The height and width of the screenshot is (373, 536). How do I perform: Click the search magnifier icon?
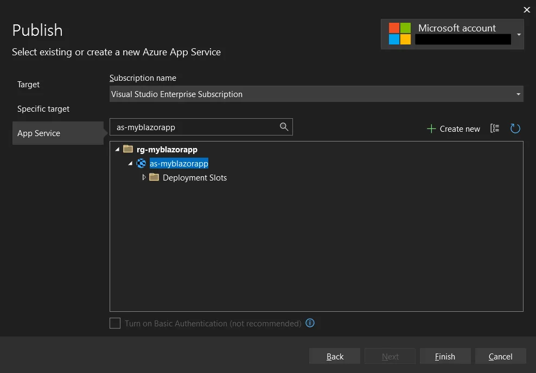click(x=284, y=127)
